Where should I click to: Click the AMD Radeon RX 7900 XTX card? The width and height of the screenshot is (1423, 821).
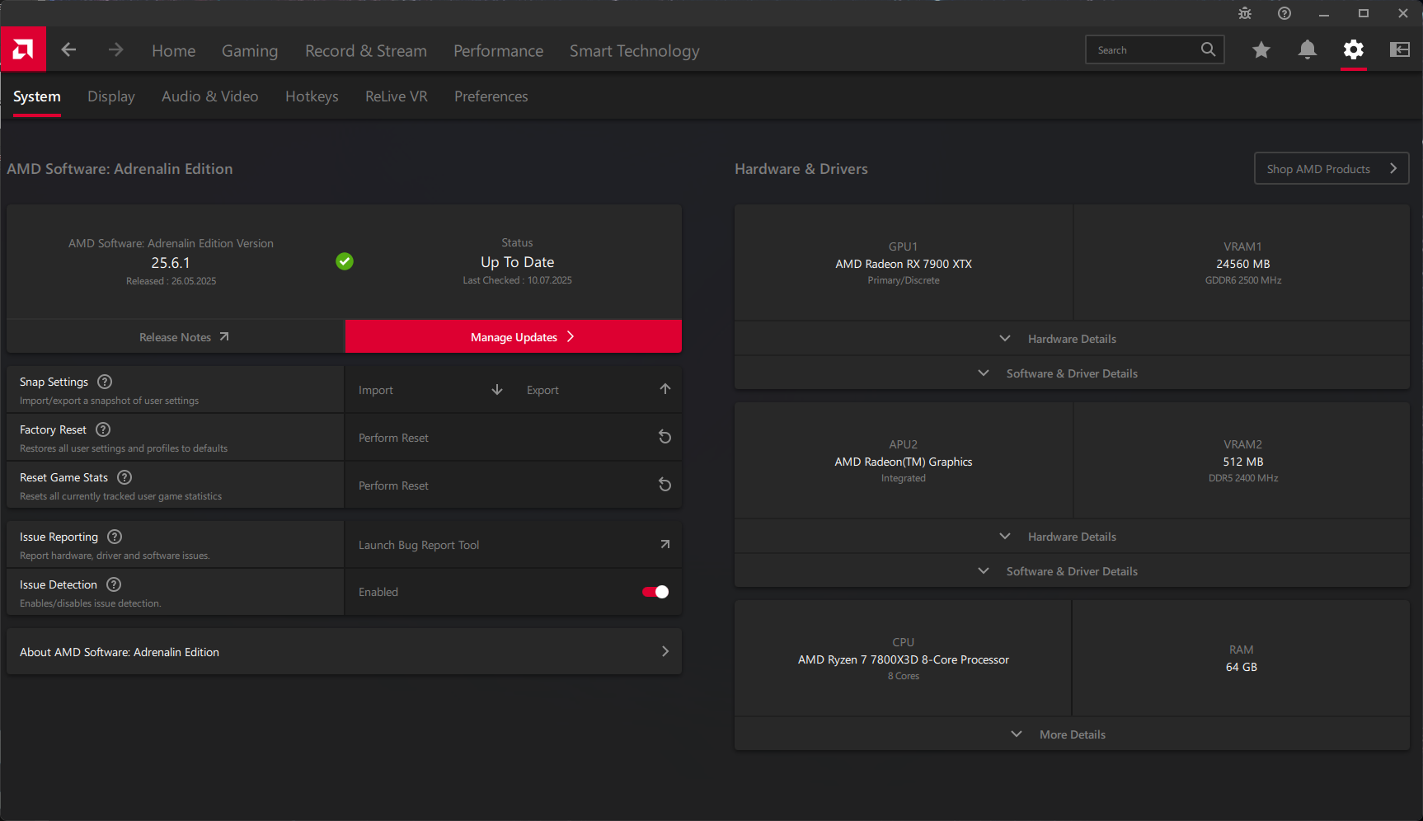[x=904, y=263]
